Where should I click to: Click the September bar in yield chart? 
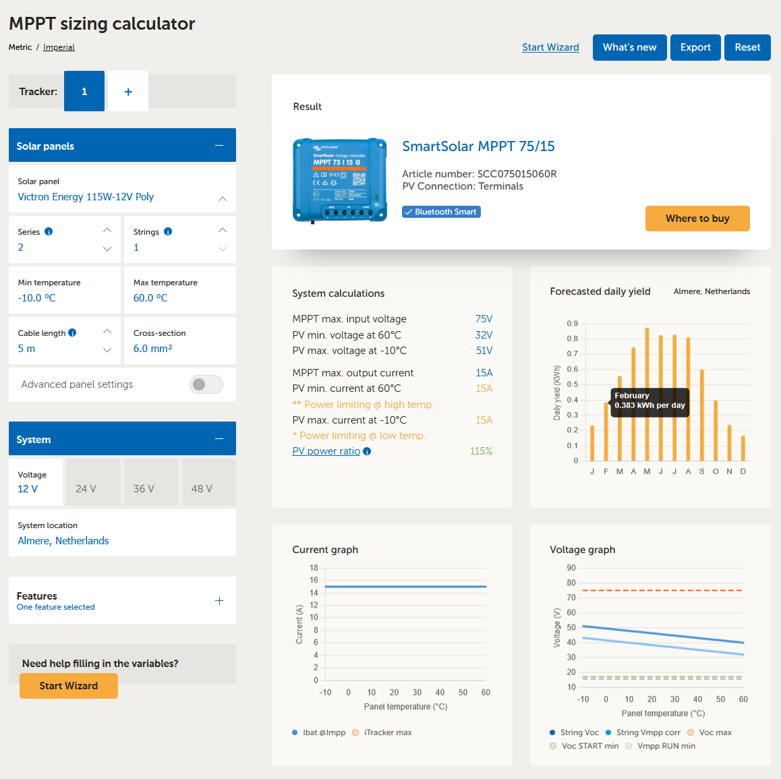(702, 415)
